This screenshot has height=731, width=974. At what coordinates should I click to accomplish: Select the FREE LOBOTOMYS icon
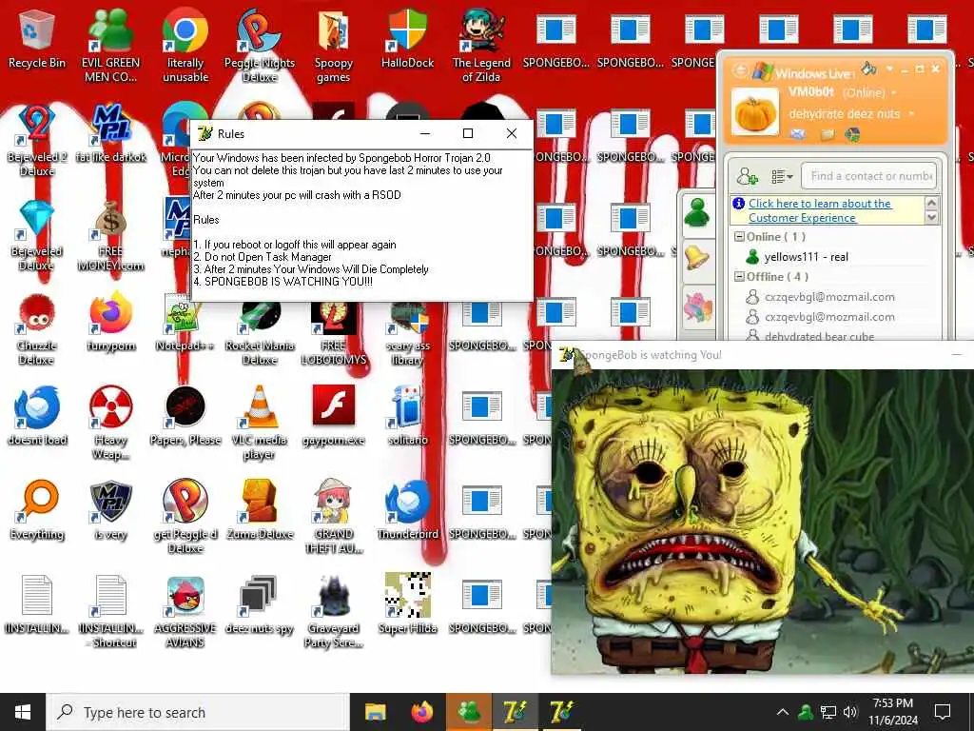334,334
